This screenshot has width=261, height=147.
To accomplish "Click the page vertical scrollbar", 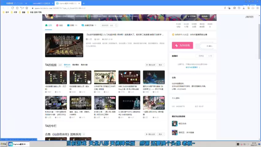I will click(x=259, y=42).
